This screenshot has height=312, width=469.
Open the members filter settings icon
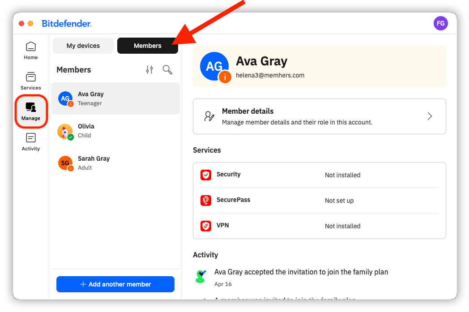[149, 70]
